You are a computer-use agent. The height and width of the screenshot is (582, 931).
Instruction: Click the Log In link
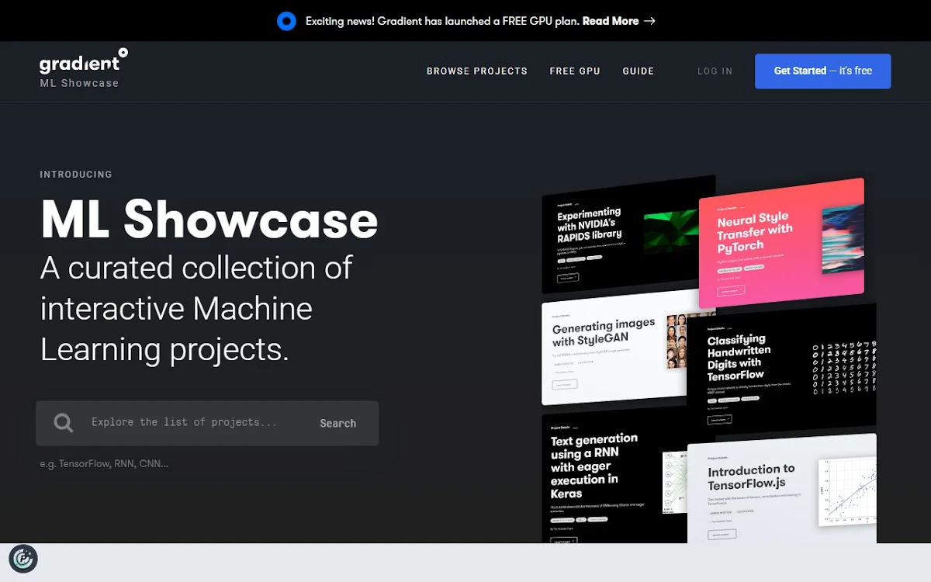point(715,71)
